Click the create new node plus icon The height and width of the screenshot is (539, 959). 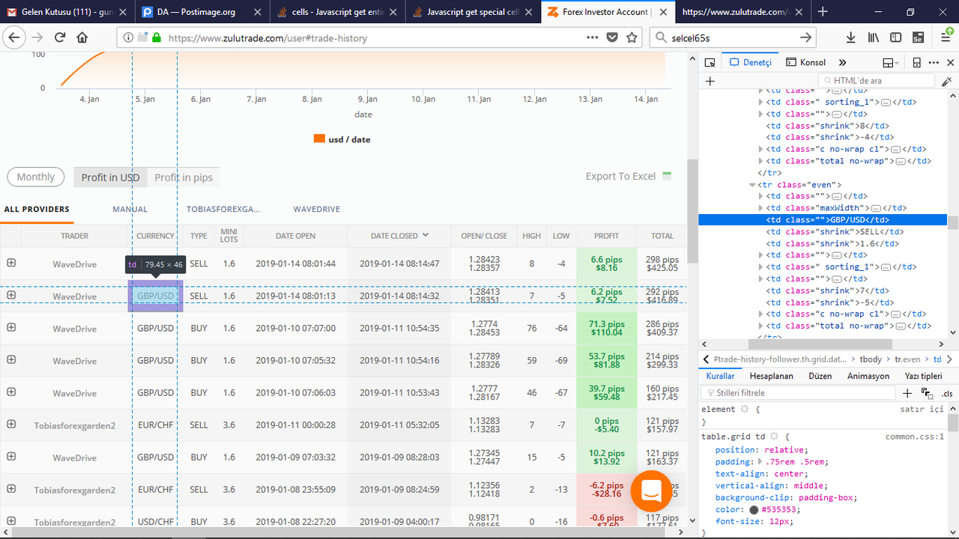[x=710, y=81]
